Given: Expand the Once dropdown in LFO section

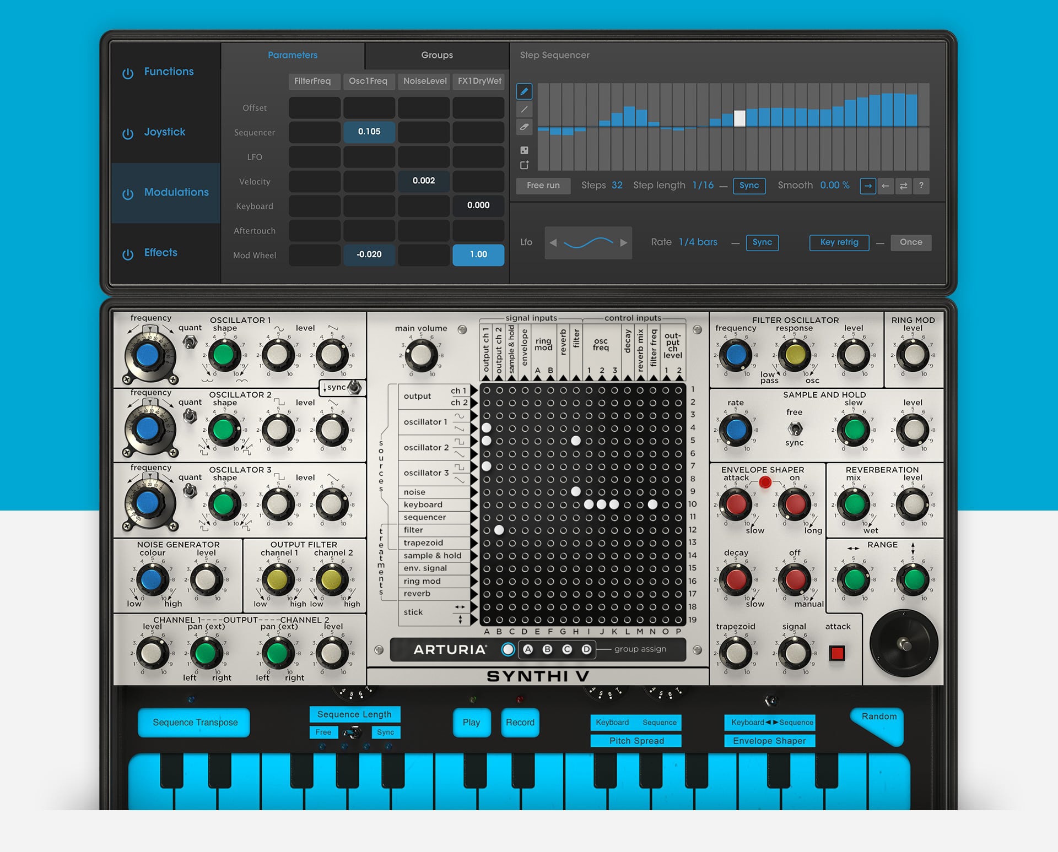Looking at the screenshot, I should point(914,242).
